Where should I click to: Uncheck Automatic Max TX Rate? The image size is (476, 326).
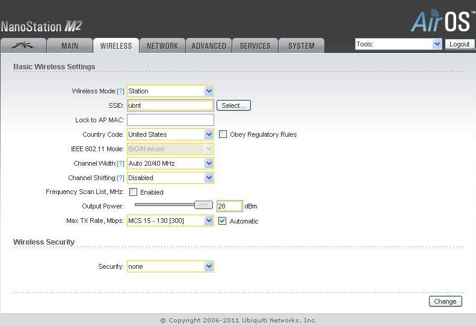point(223,221)
